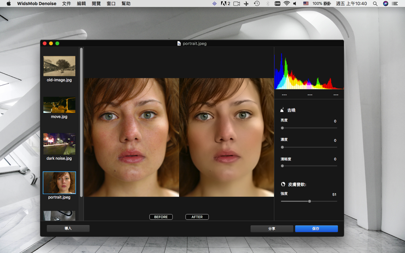Click the 導入 import button
The height and width of the screenshot is (253, 405).
(68, 229)
